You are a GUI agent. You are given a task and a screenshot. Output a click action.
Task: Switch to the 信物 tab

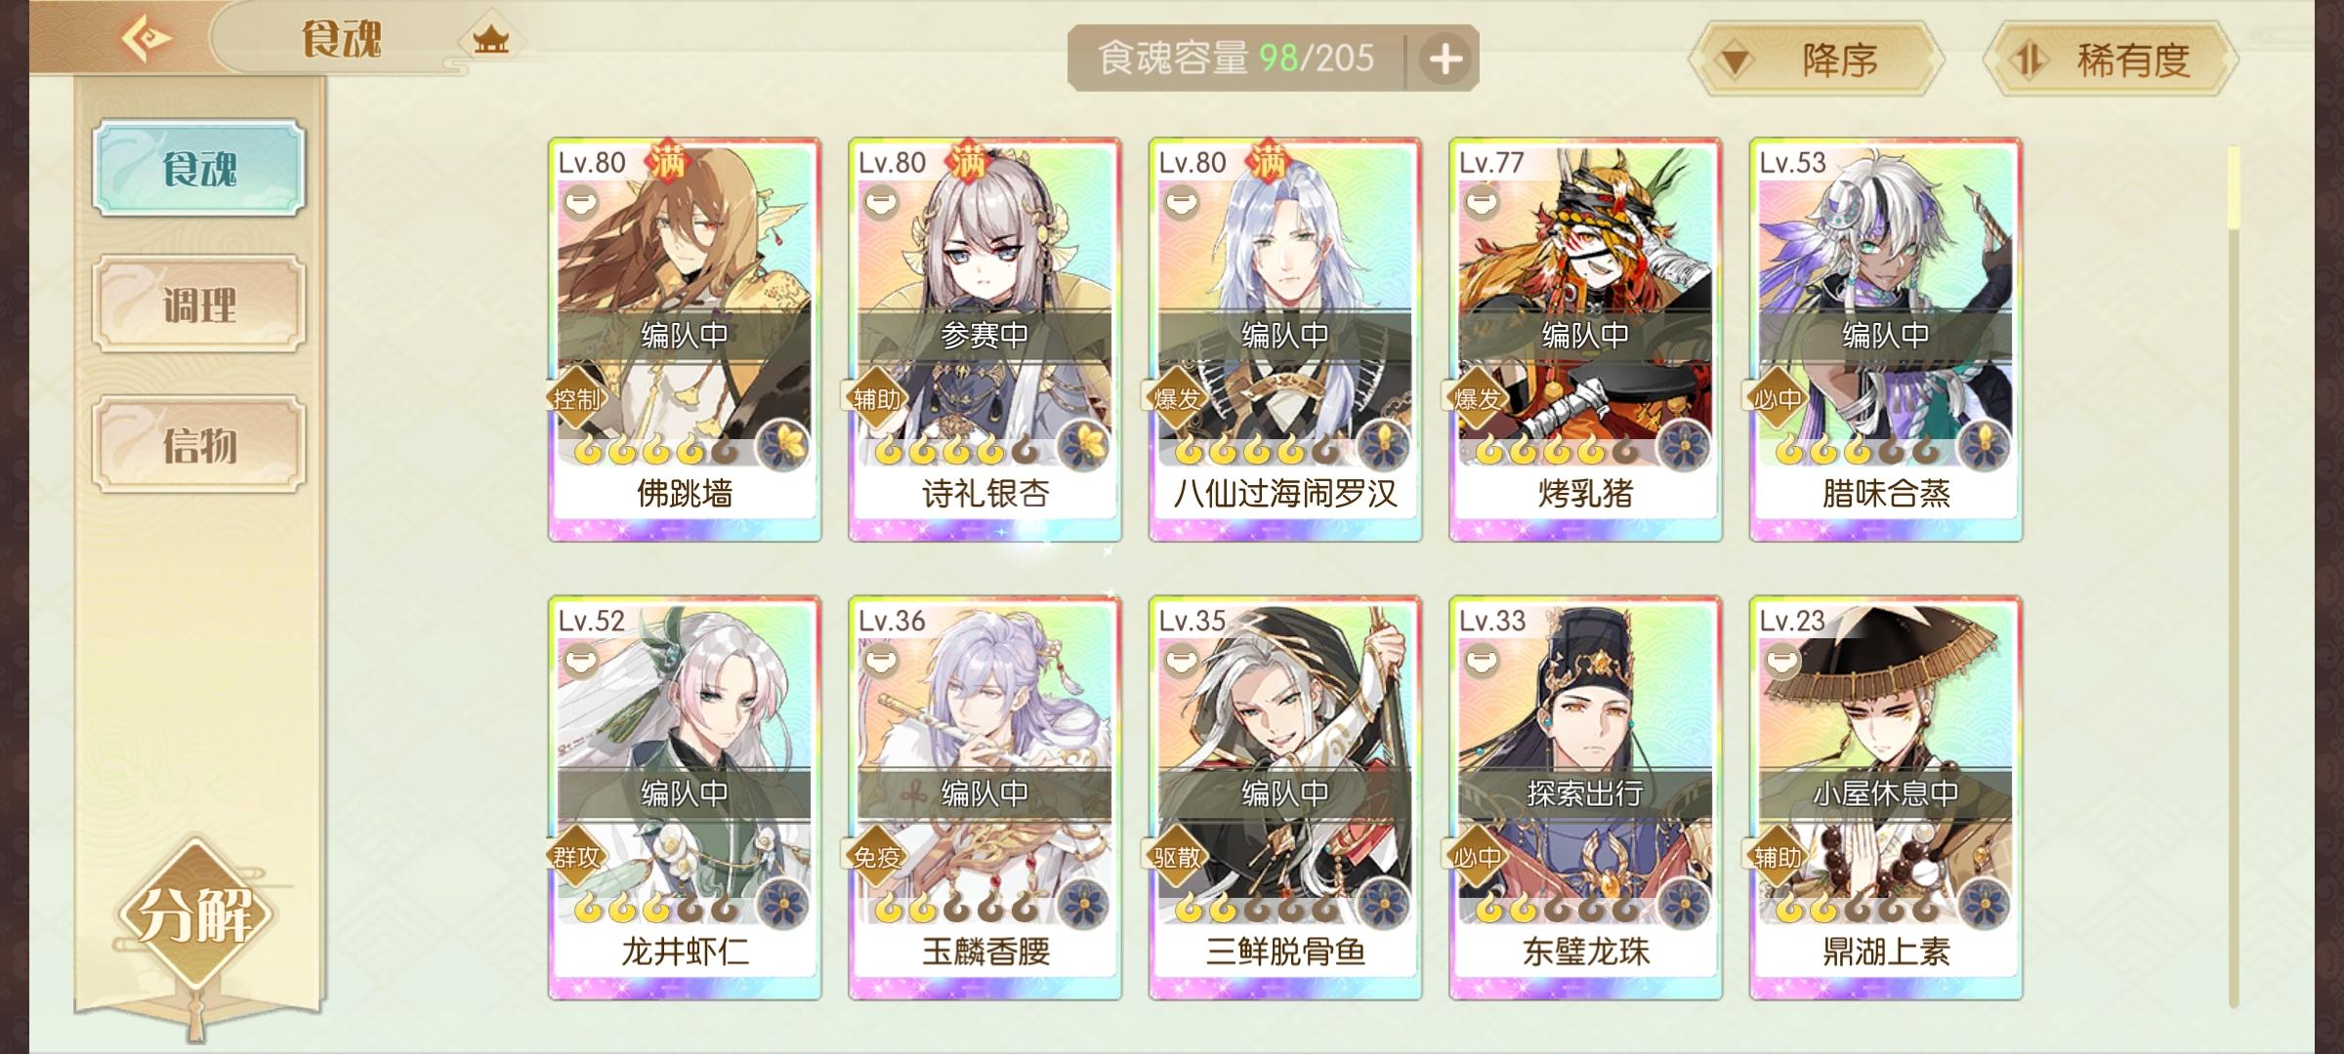click(x=199, y=445)
